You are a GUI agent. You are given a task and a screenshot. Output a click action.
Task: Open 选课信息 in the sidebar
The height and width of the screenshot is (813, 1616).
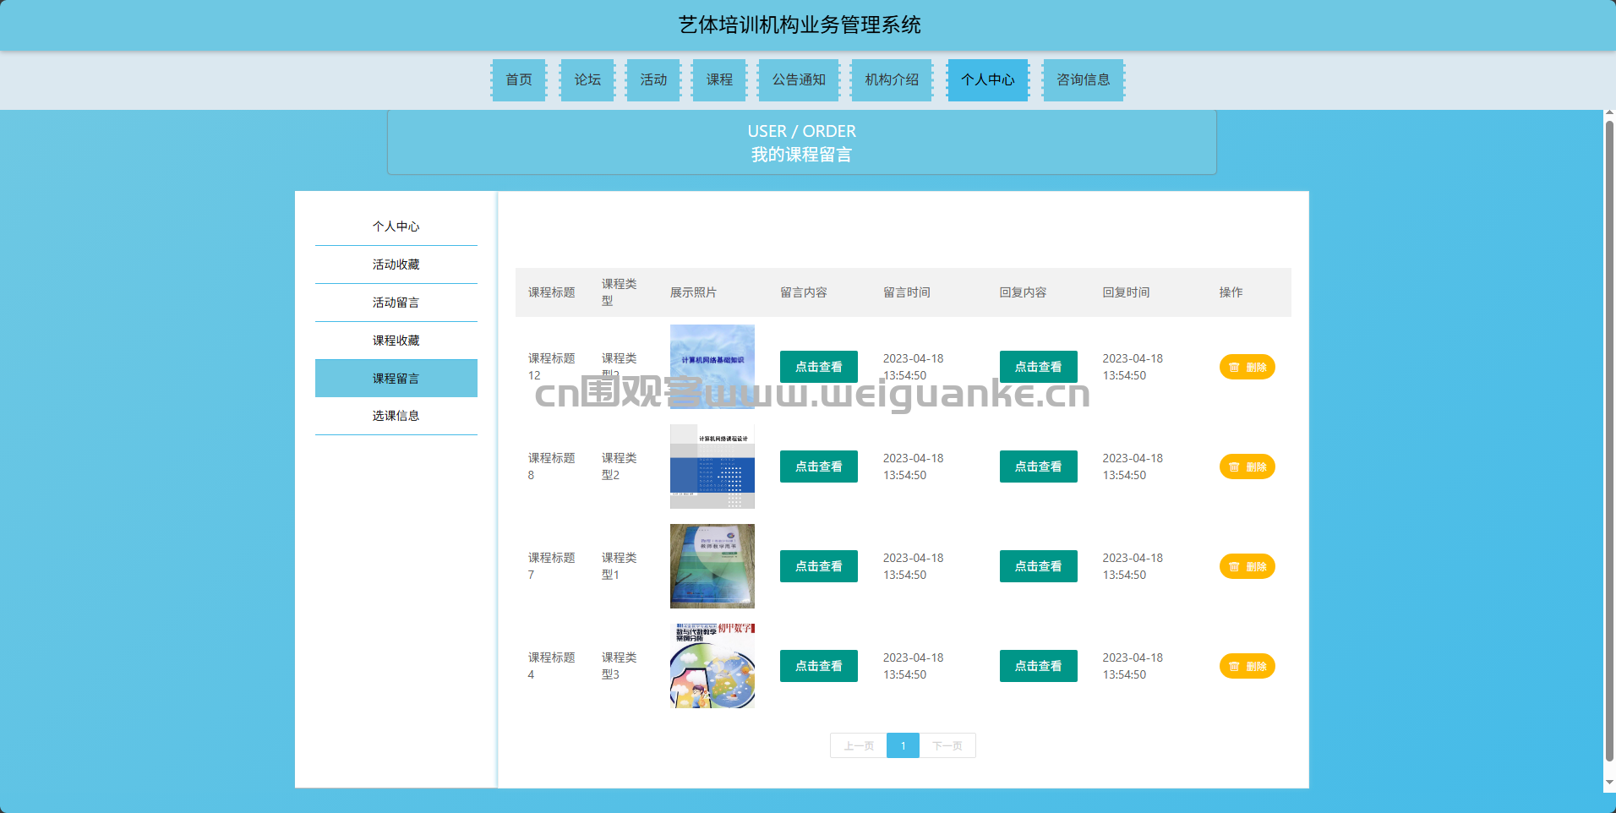(x=396, y=416)
